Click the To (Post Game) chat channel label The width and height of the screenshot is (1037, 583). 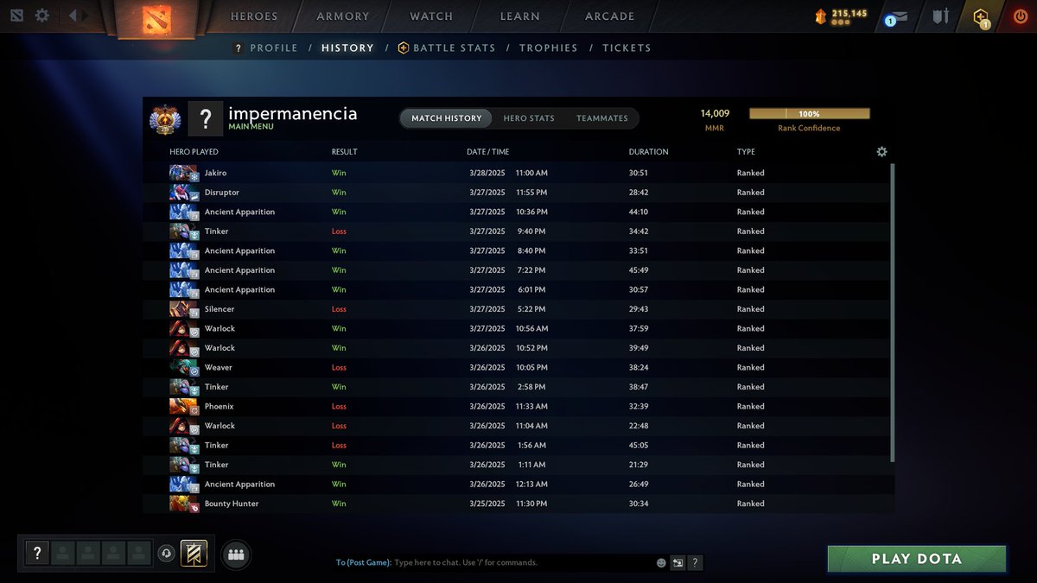coord(364,563)
